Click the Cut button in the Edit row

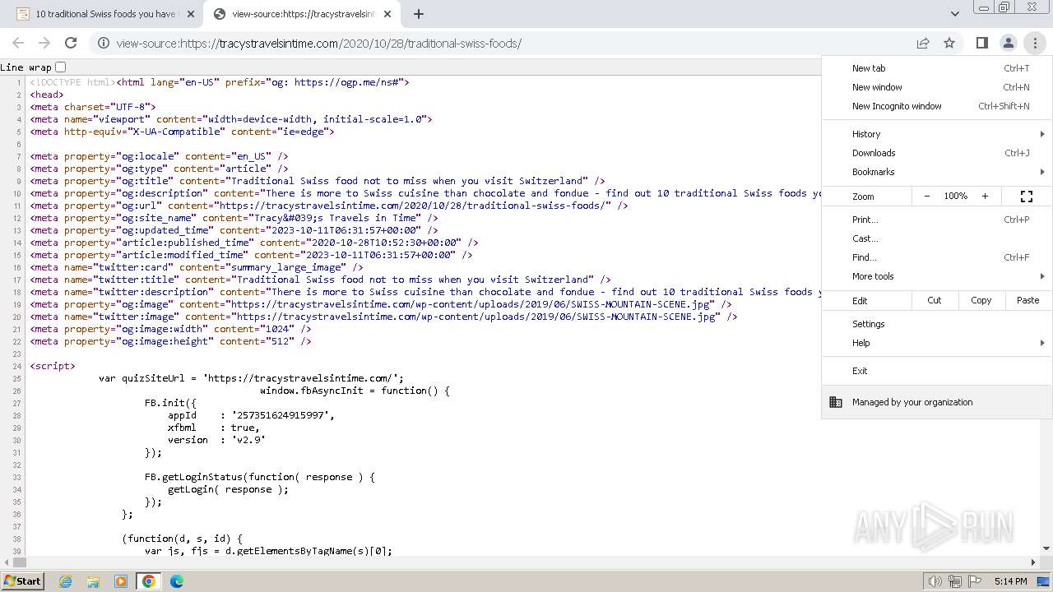pyautogui.click(x=935, y=300)
